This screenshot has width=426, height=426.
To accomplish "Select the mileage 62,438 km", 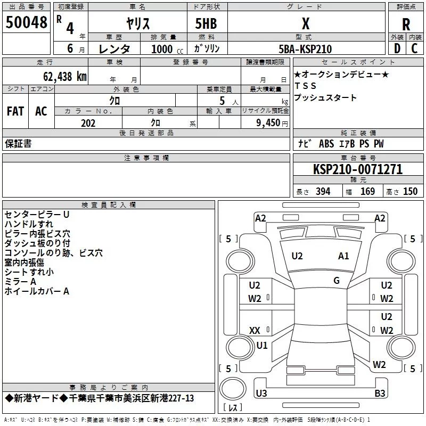I will [x=65, y=77].
